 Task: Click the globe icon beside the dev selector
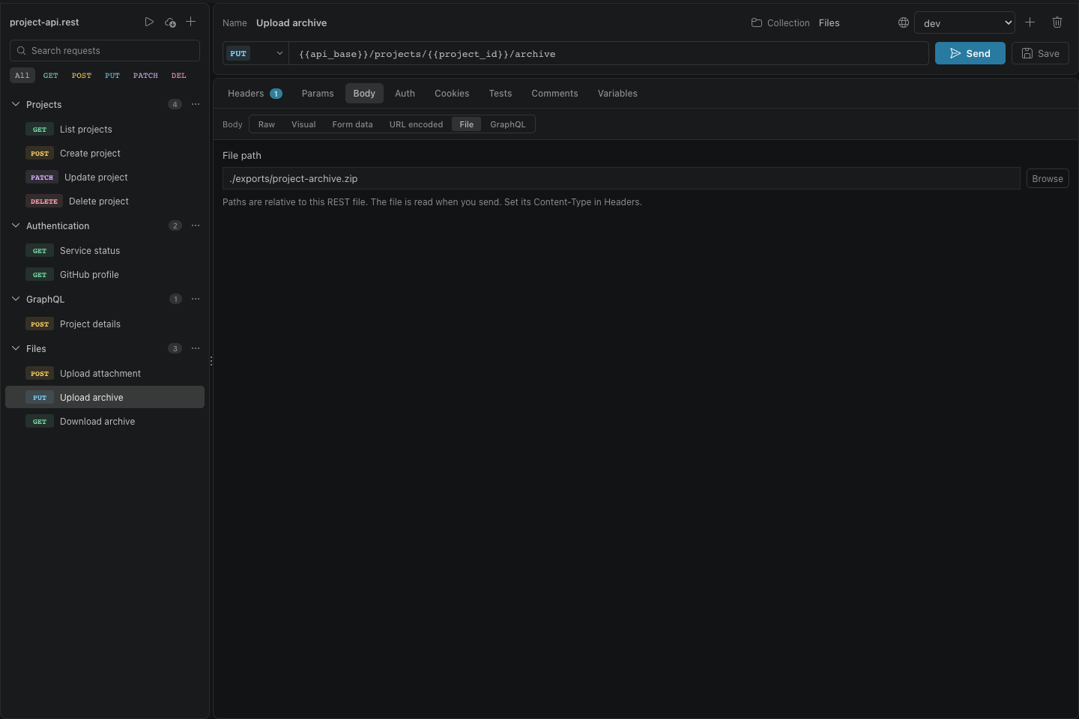(904, 22)
